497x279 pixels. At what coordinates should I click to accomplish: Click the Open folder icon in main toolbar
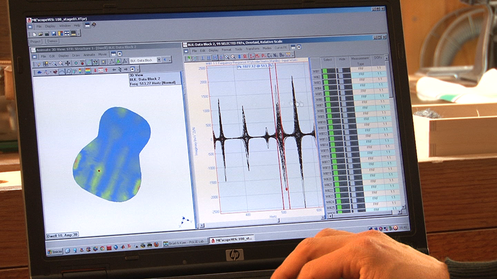tap(40, 34)
